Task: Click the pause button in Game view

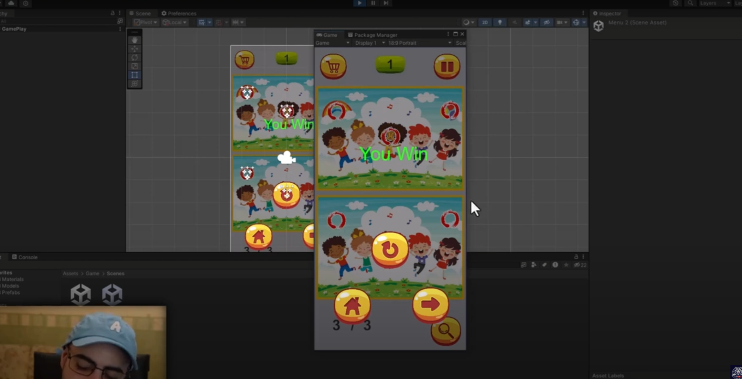Action: point(447,66)
